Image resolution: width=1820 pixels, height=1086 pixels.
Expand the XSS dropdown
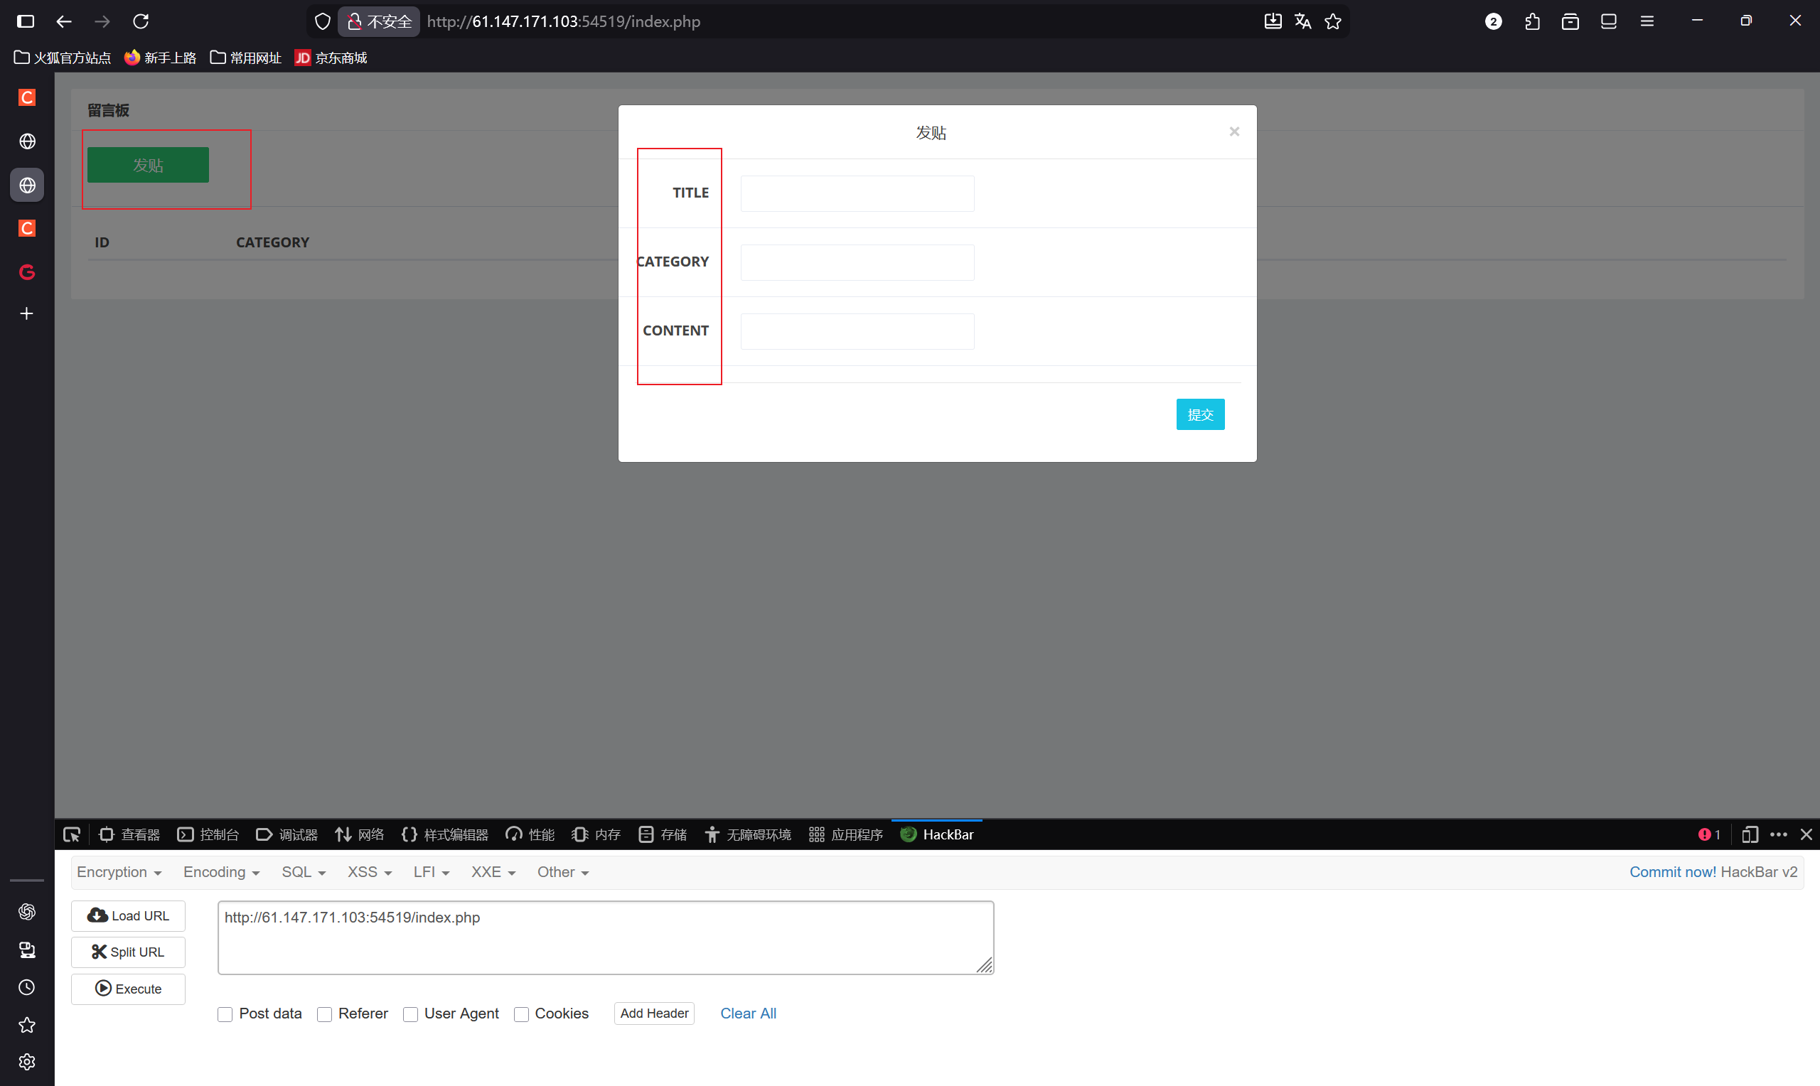pyautogui.click(x=370, y=872)
